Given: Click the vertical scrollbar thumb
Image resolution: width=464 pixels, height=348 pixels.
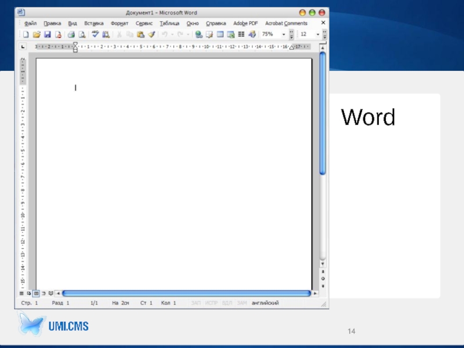Looking at the screenshot, I should point(322,113).
